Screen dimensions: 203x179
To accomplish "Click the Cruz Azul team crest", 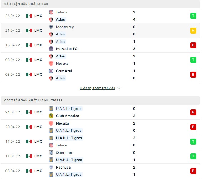I will point(51,71).
